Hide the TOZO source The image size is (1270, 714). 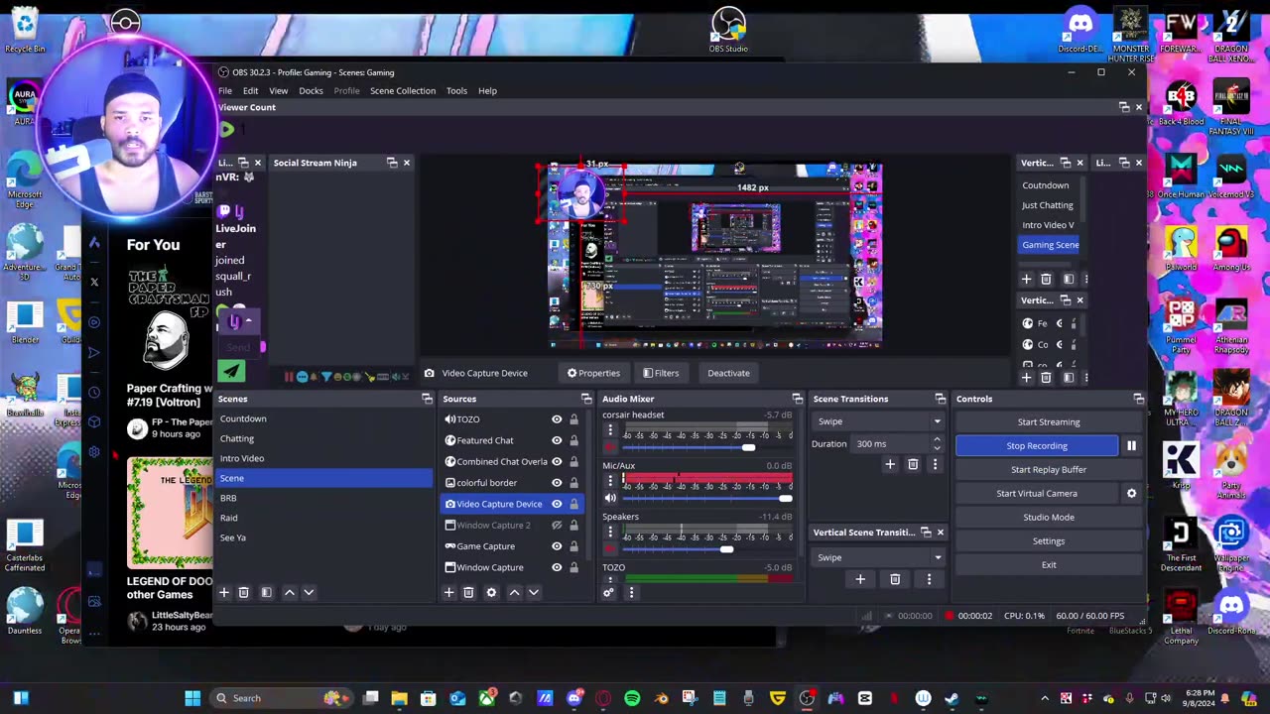(x=557, y=419)
